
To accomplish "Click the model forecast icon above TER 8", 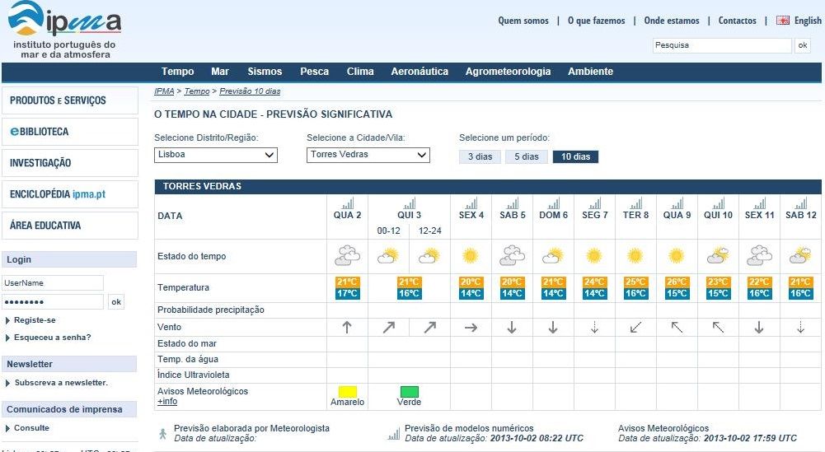I will pyautogui.click(x=636, y=203).
